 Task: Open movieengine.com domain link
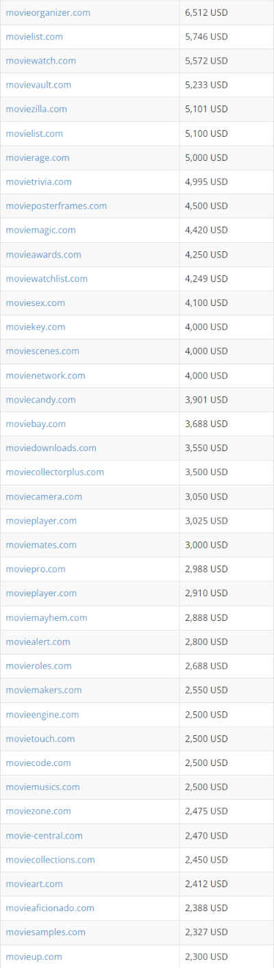(42, 714)
